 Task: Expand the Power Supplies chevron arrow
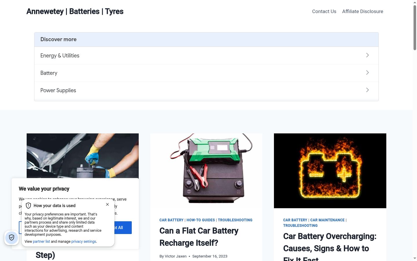(x=367, y=90)
